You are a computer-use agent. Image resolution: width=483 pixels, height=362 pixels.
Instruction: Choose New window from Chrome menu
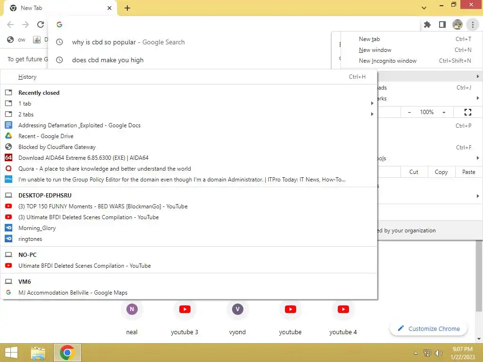pyautogui.click(x=412, y=50)
